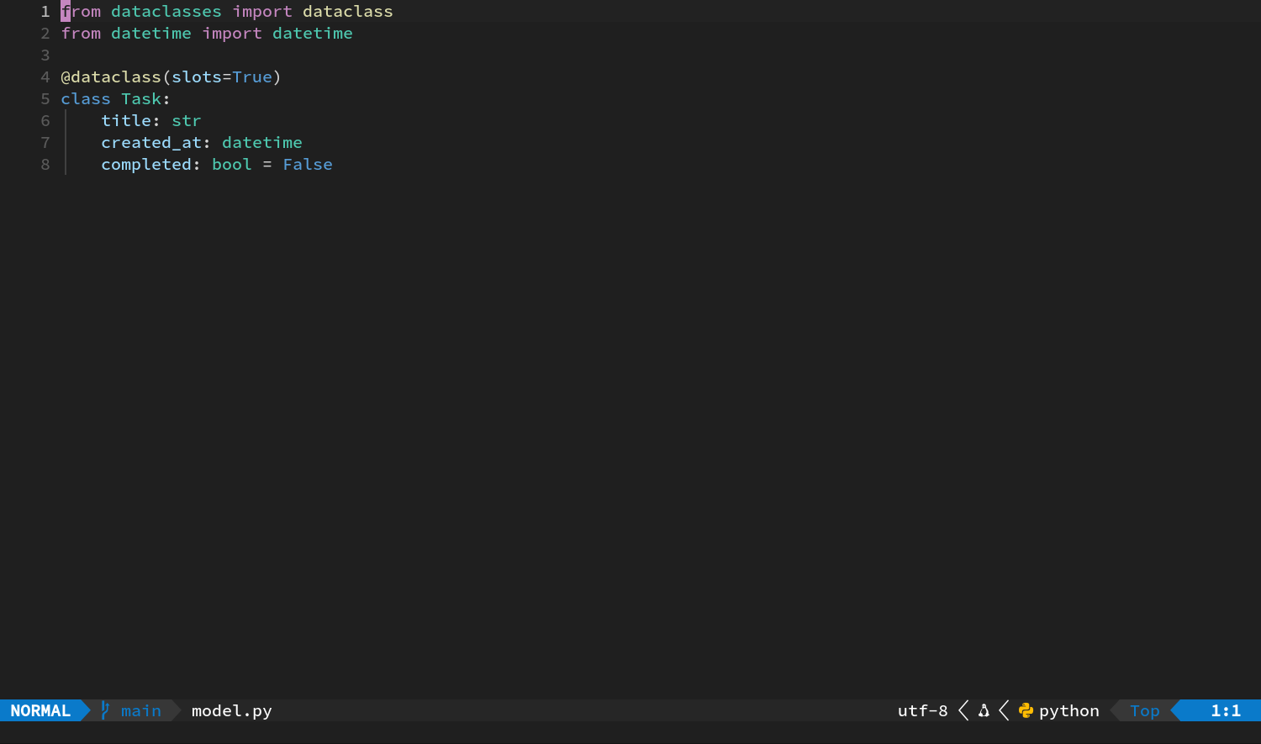Click the Python logo icon in statusline

click(x=1026, y=710)
